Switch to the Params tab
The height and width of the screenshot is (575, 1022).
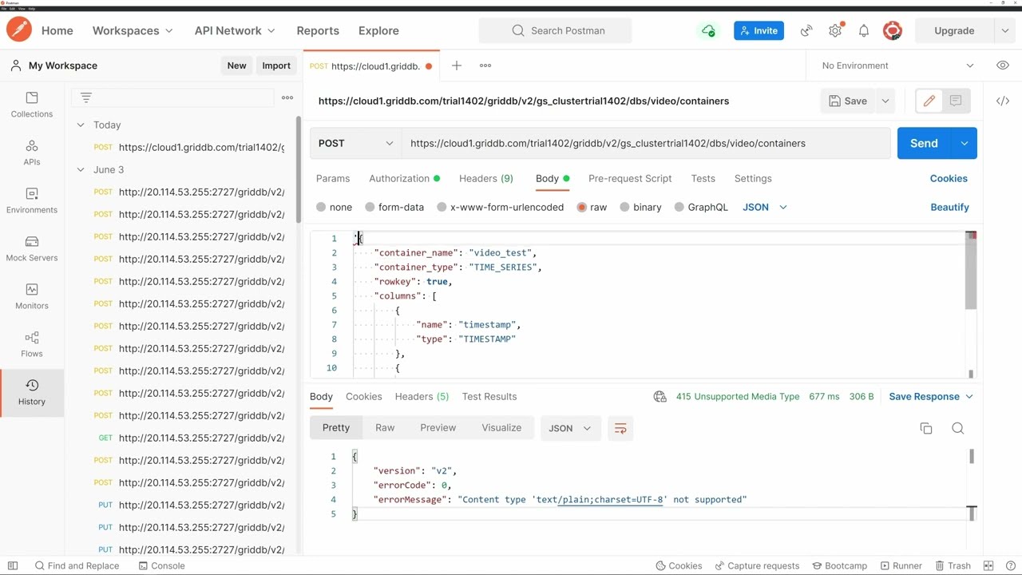click(333, 178)
